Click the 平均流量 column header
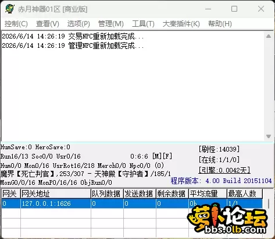The image size is (275, 239). pyautogui.click(x=208, y=194)
